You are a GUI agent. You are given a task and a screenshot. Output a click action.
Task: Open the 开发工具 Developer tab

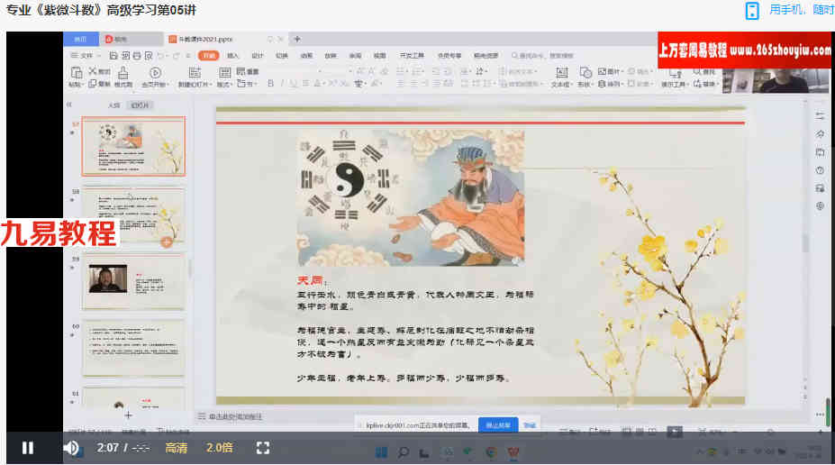[412, 55]
